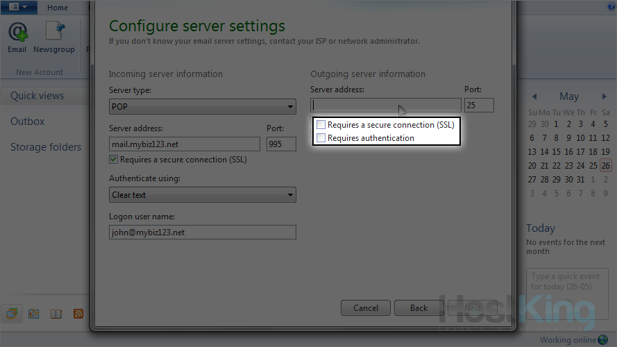Open the Contacts address book icon
Screen dimensions: 617x347
point(56,314)
